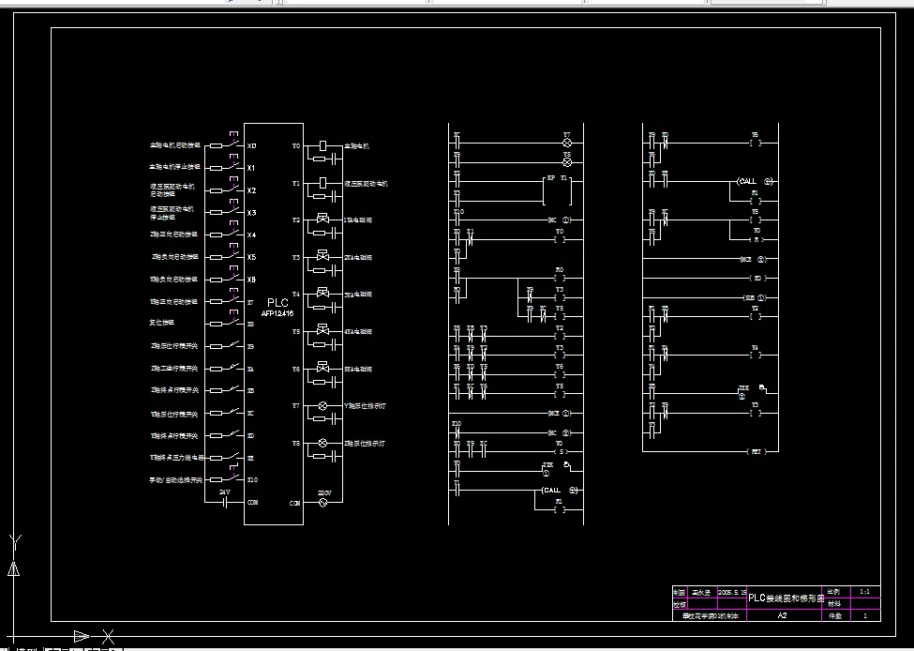Select the 手动/自动选择开关 label
The height and width of the screenshot is (651, 914).
coord(176,480)
